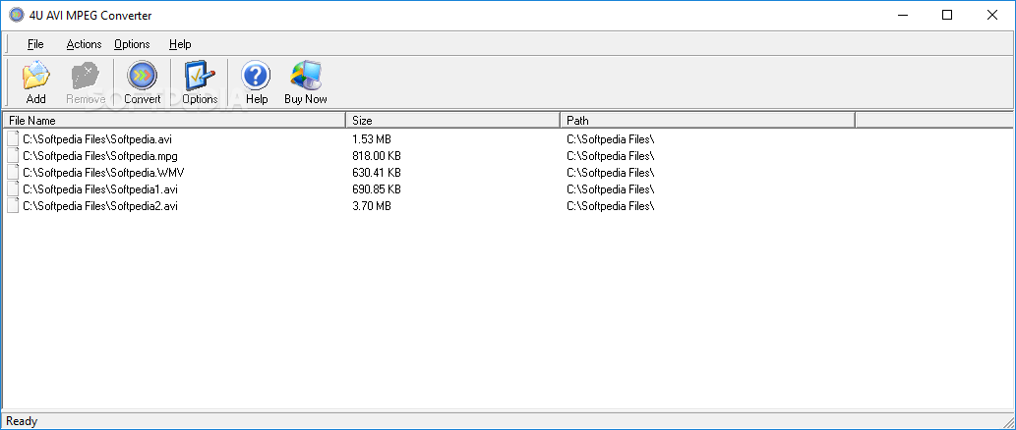
Task: Click the file icon beside Softpedia.avi
Action: click(x=13, y=139)
